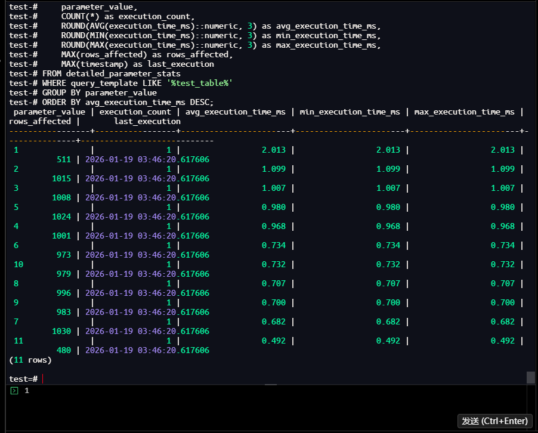Click the green terminal prompt icon

(x=14, y=391)
